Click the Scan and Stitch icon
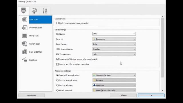Screen dimensions: 183x103 tap(24, 52)
